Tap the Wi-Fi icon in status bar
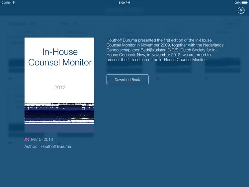This screenshot has width=249, height=187. 14,3
